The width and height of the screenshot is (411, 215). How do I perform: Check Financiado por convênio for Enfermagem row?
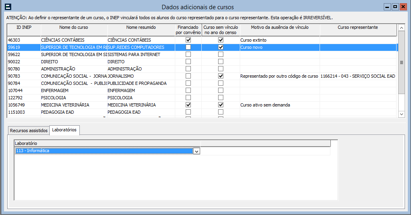coord(188,90)
